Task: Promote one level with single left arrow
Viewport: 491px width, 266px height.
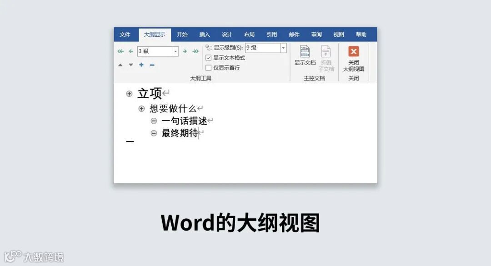Action: coord(131,51)
